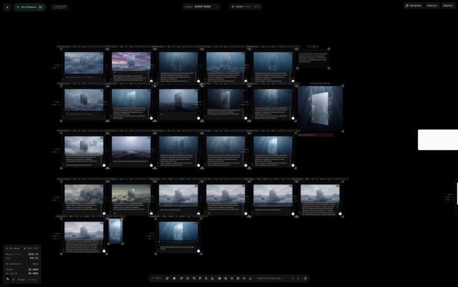458x287 pixels.
Task: Open the cosm.ai dropdown menu
Action: point(432,6)
